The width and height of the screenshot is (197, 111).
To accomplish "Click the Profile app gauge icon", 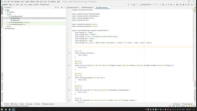I will tap(168, 5).
